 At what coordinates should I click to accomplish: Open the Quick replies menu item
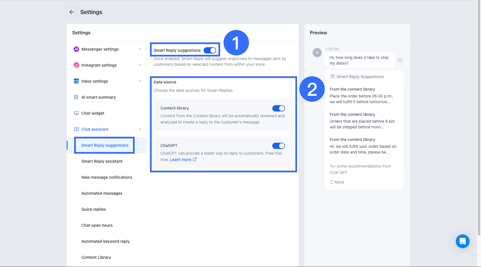point(94,209)
